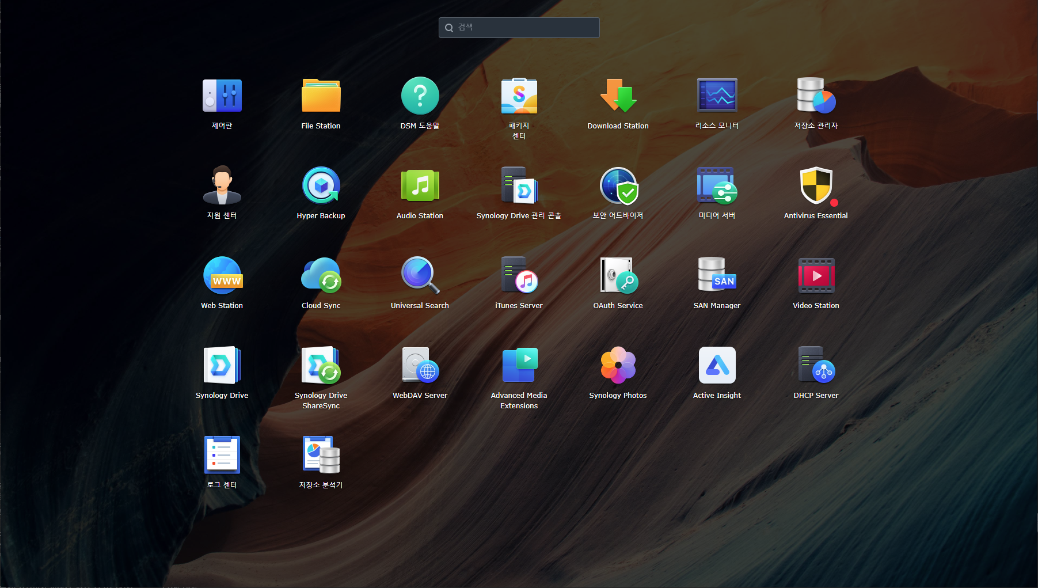Open OAuth Service
1038x588 pixels.
tap(618, 275)
